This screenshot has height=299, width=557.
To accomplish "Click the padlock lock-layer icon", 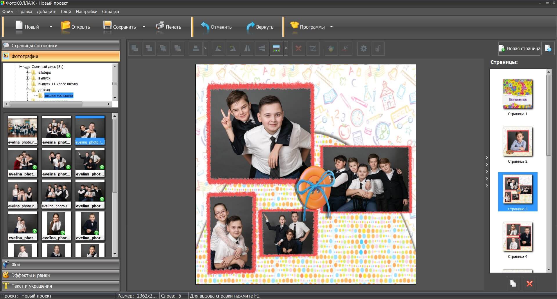I will coord(378,48).
